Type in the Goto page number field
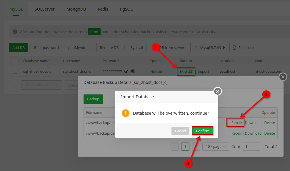Viewport: 290px width, 171px height. pyautogui.click(x=251, y=147)
